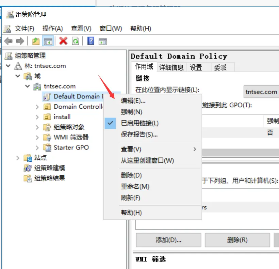Viewport: 279px width, 269px height.
Task: Click the 否 cell in links table
Action: 270,132
